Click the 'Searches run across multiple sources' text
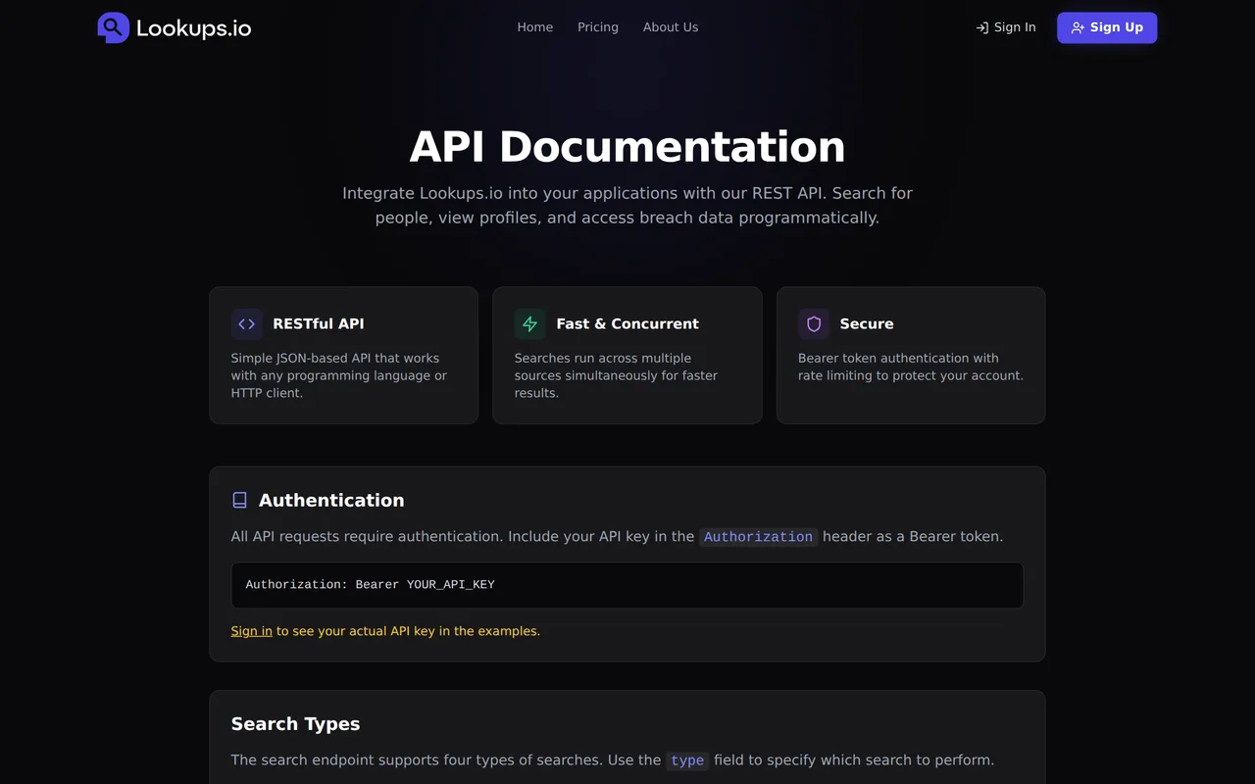 [x=616, y=375]
